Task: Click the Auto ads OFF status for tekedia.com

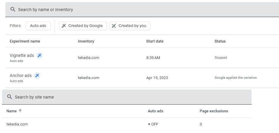Action: (x=153, y=124)
